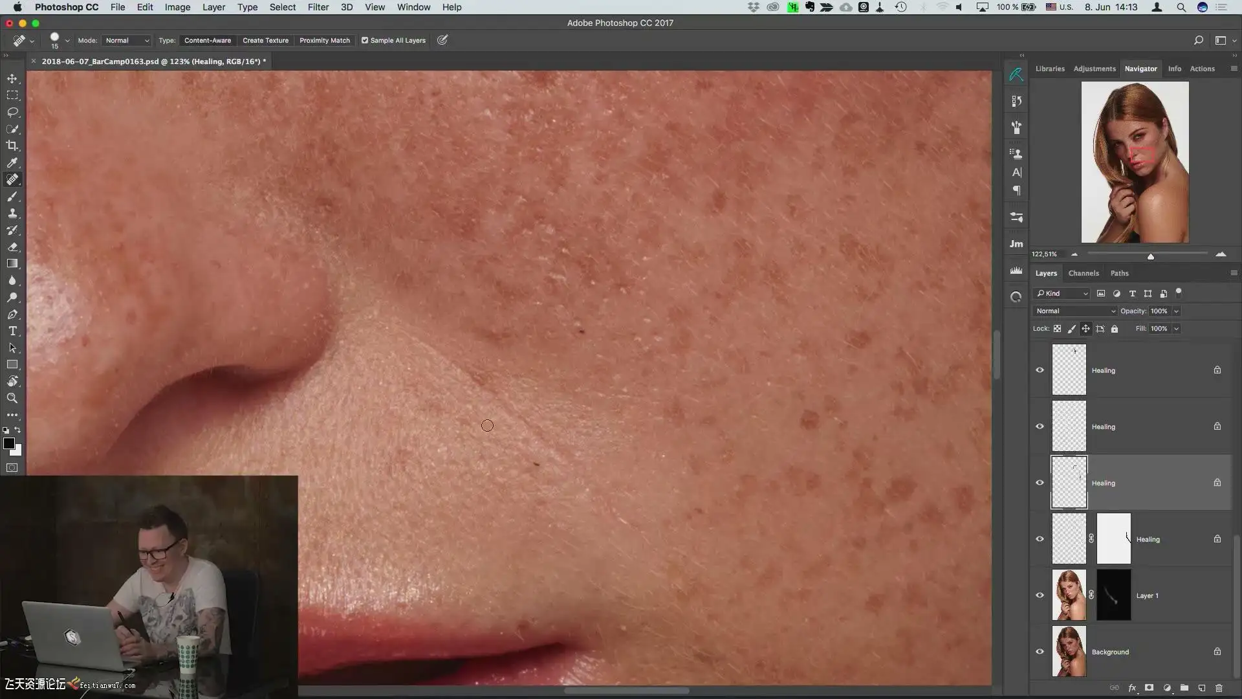Select the Eyedropper tool
The width and height of the screenshot is (1242, 699).
click(x=12, y=162)
